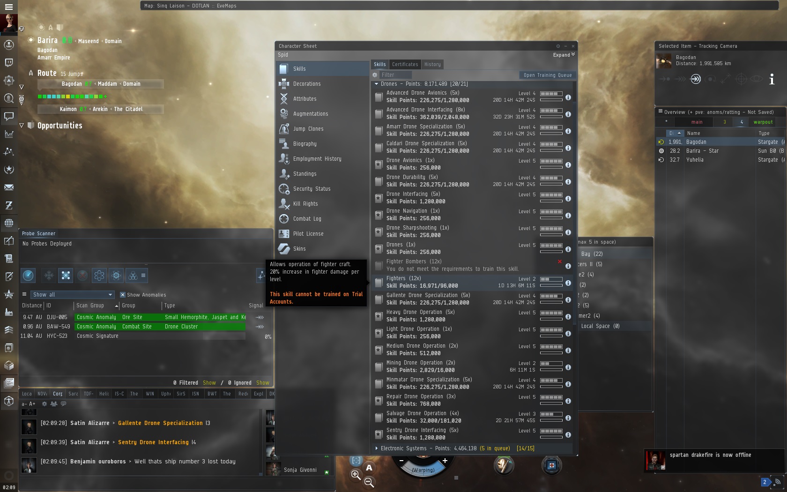Toggle the Show Anomalies checkbox
The image size is (787, 492).
[x=123, y=295]
